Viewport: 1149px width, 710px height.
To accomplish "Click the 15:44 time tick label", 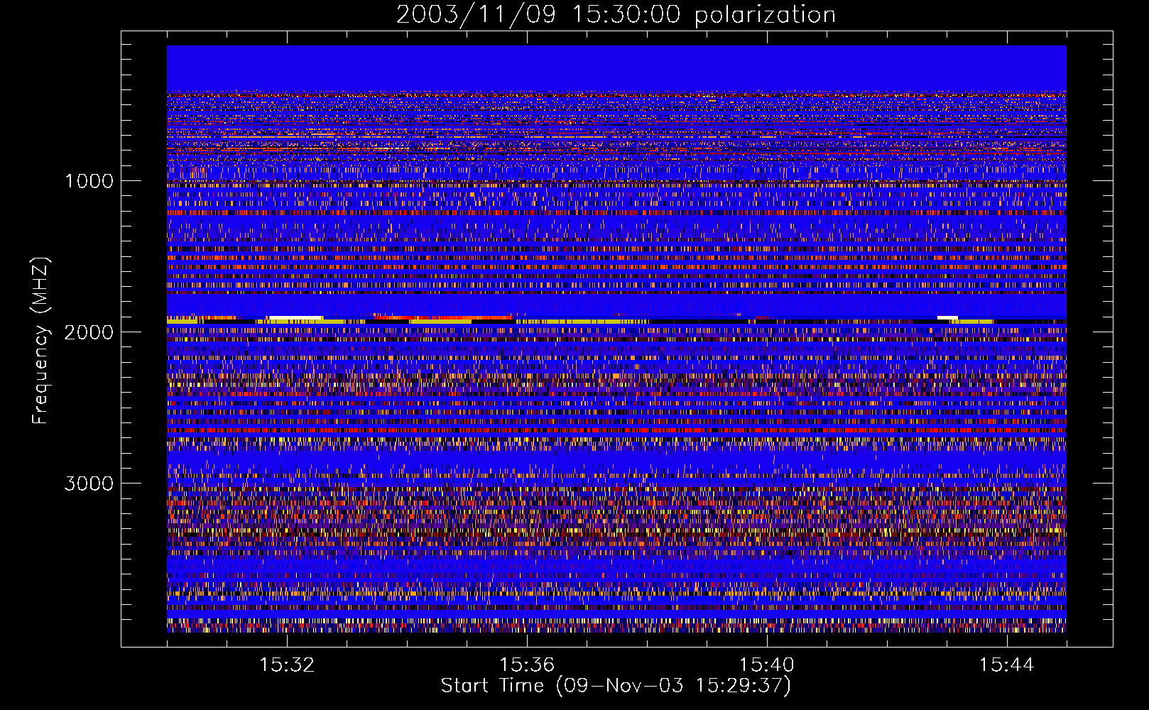I will pyautogui.click(x=1006, y=665).
